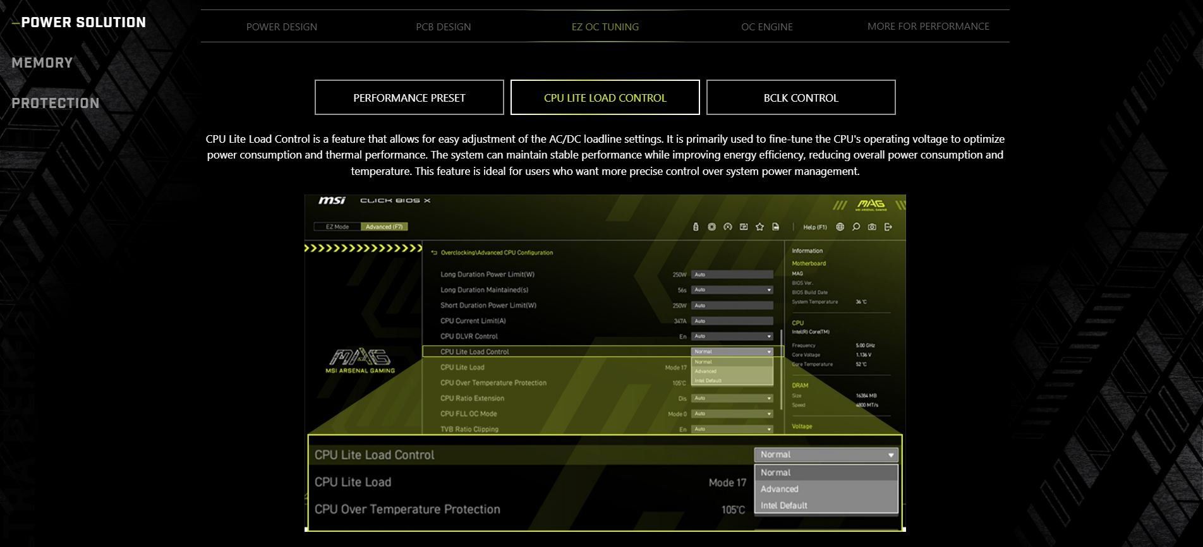
Task: Click the USB flash drive icon in BIOS toolbar
Action: [x=696, y=227]
